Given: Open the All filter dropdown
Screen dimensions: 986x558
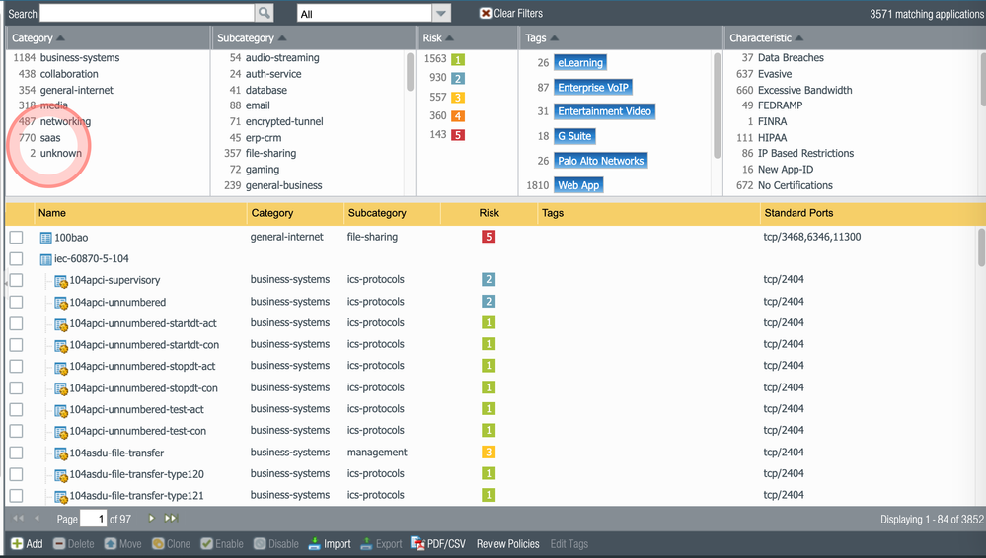Looking at the screenshot, I should point(441,14).
